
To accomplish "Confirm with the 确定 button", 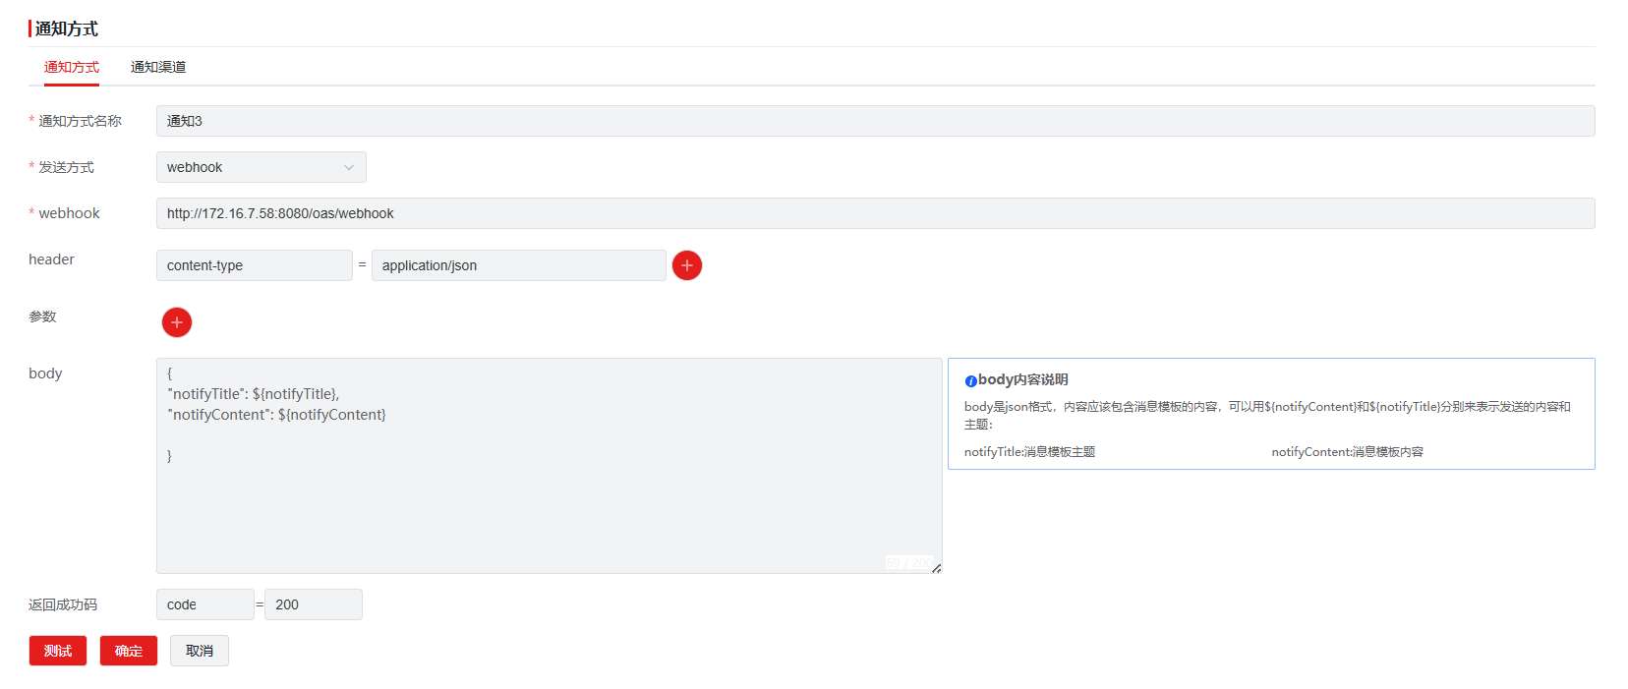I will coord(129,651).
